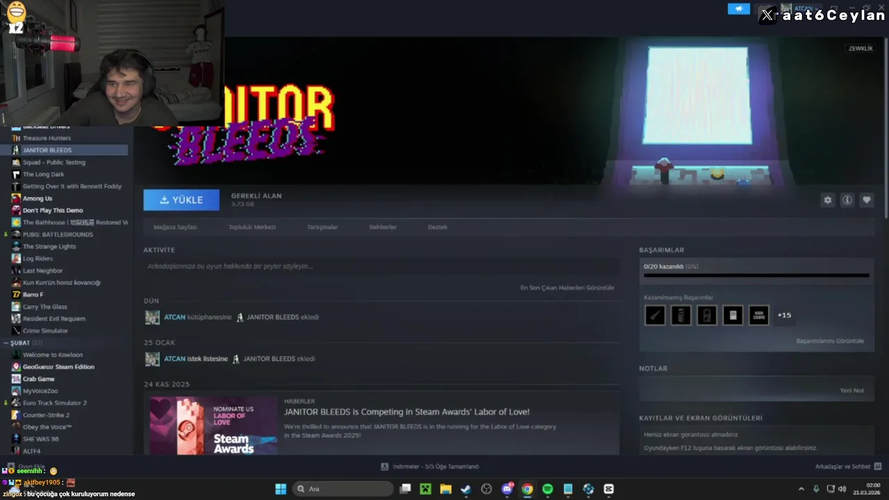Open the OBS icon on the taskbar
The image size is (889, 500).
click(x=486, y=489)
